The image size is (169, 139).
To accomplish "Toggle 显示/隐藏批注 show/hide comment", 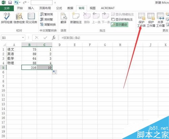I will tap(122, 14).
